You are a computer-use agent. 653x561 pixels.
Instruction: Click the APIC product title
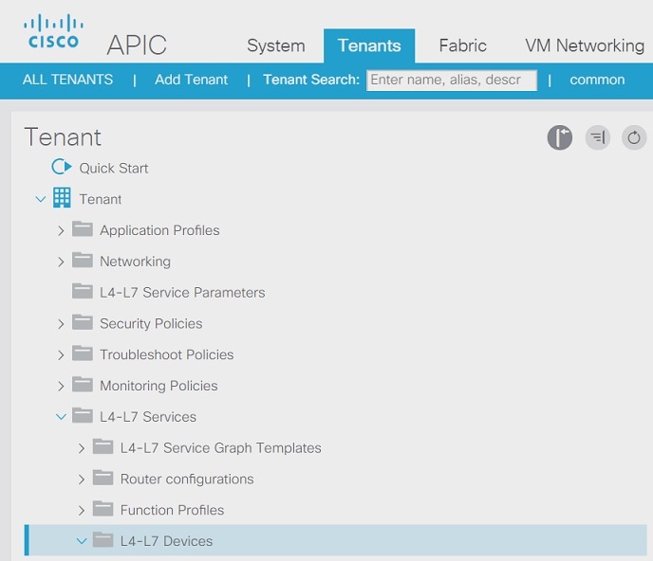(x=137, y=45)
